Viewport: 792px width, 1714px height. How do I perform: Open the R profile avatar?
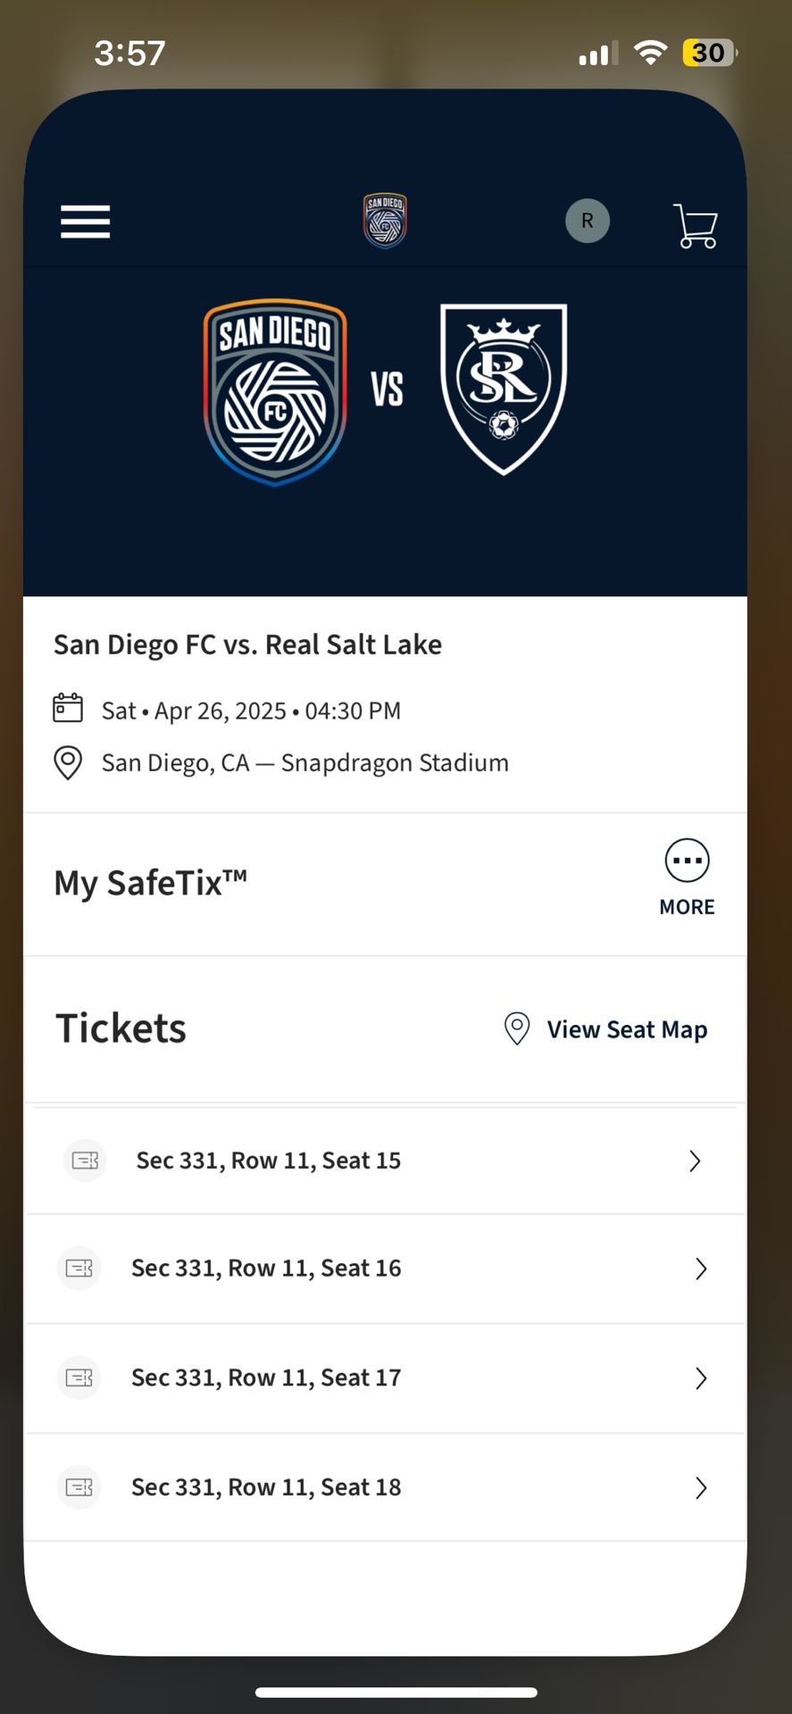click(588, 220)
